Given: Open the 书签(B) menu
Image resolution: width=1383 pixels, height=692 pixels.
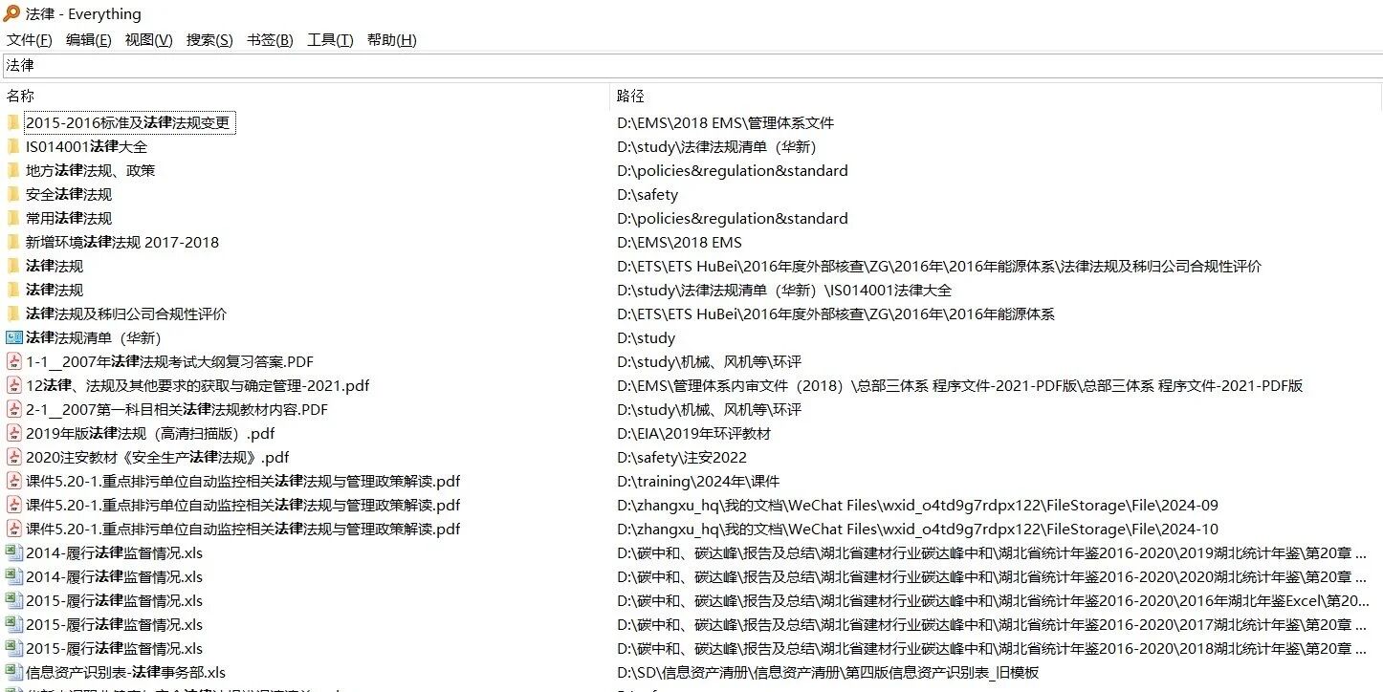Looking at the screenshot, I should 269,40.
